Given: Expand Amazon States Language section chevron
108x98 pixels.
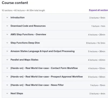Looking at the screenshot, I should tap(7, 51).
